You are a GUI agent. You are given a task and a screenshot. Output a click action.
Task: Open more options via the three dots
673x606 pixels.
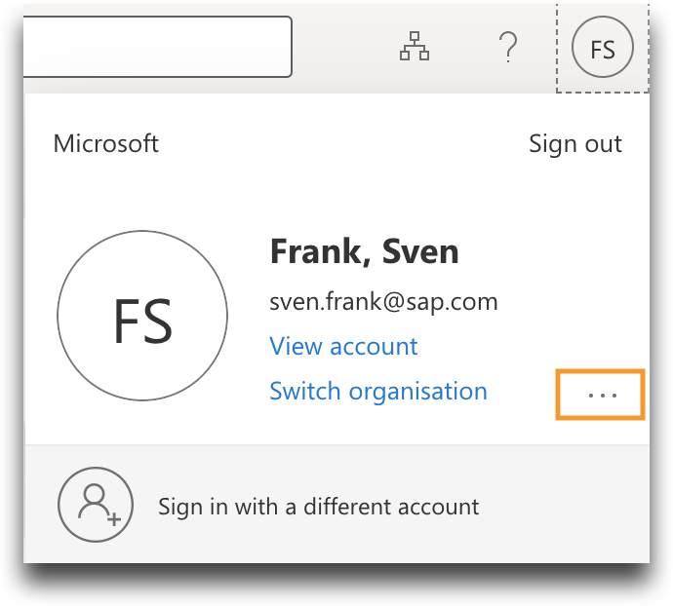tap(601, 396)
